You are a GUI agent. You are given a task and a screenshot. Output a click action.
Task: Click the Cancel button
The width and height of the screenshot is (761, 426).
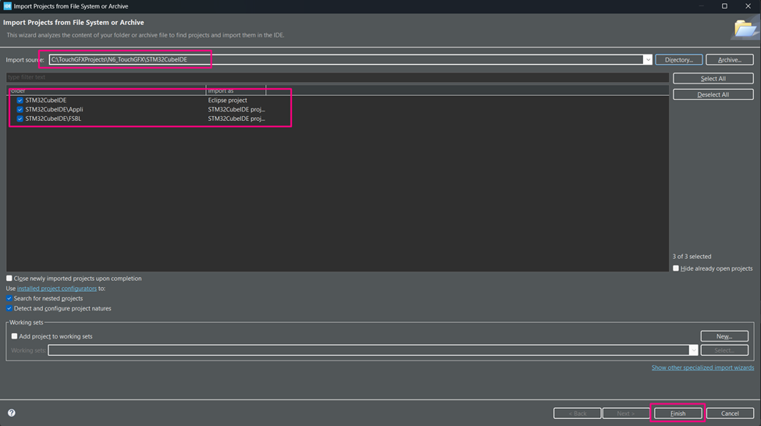[x=730, y=414]
